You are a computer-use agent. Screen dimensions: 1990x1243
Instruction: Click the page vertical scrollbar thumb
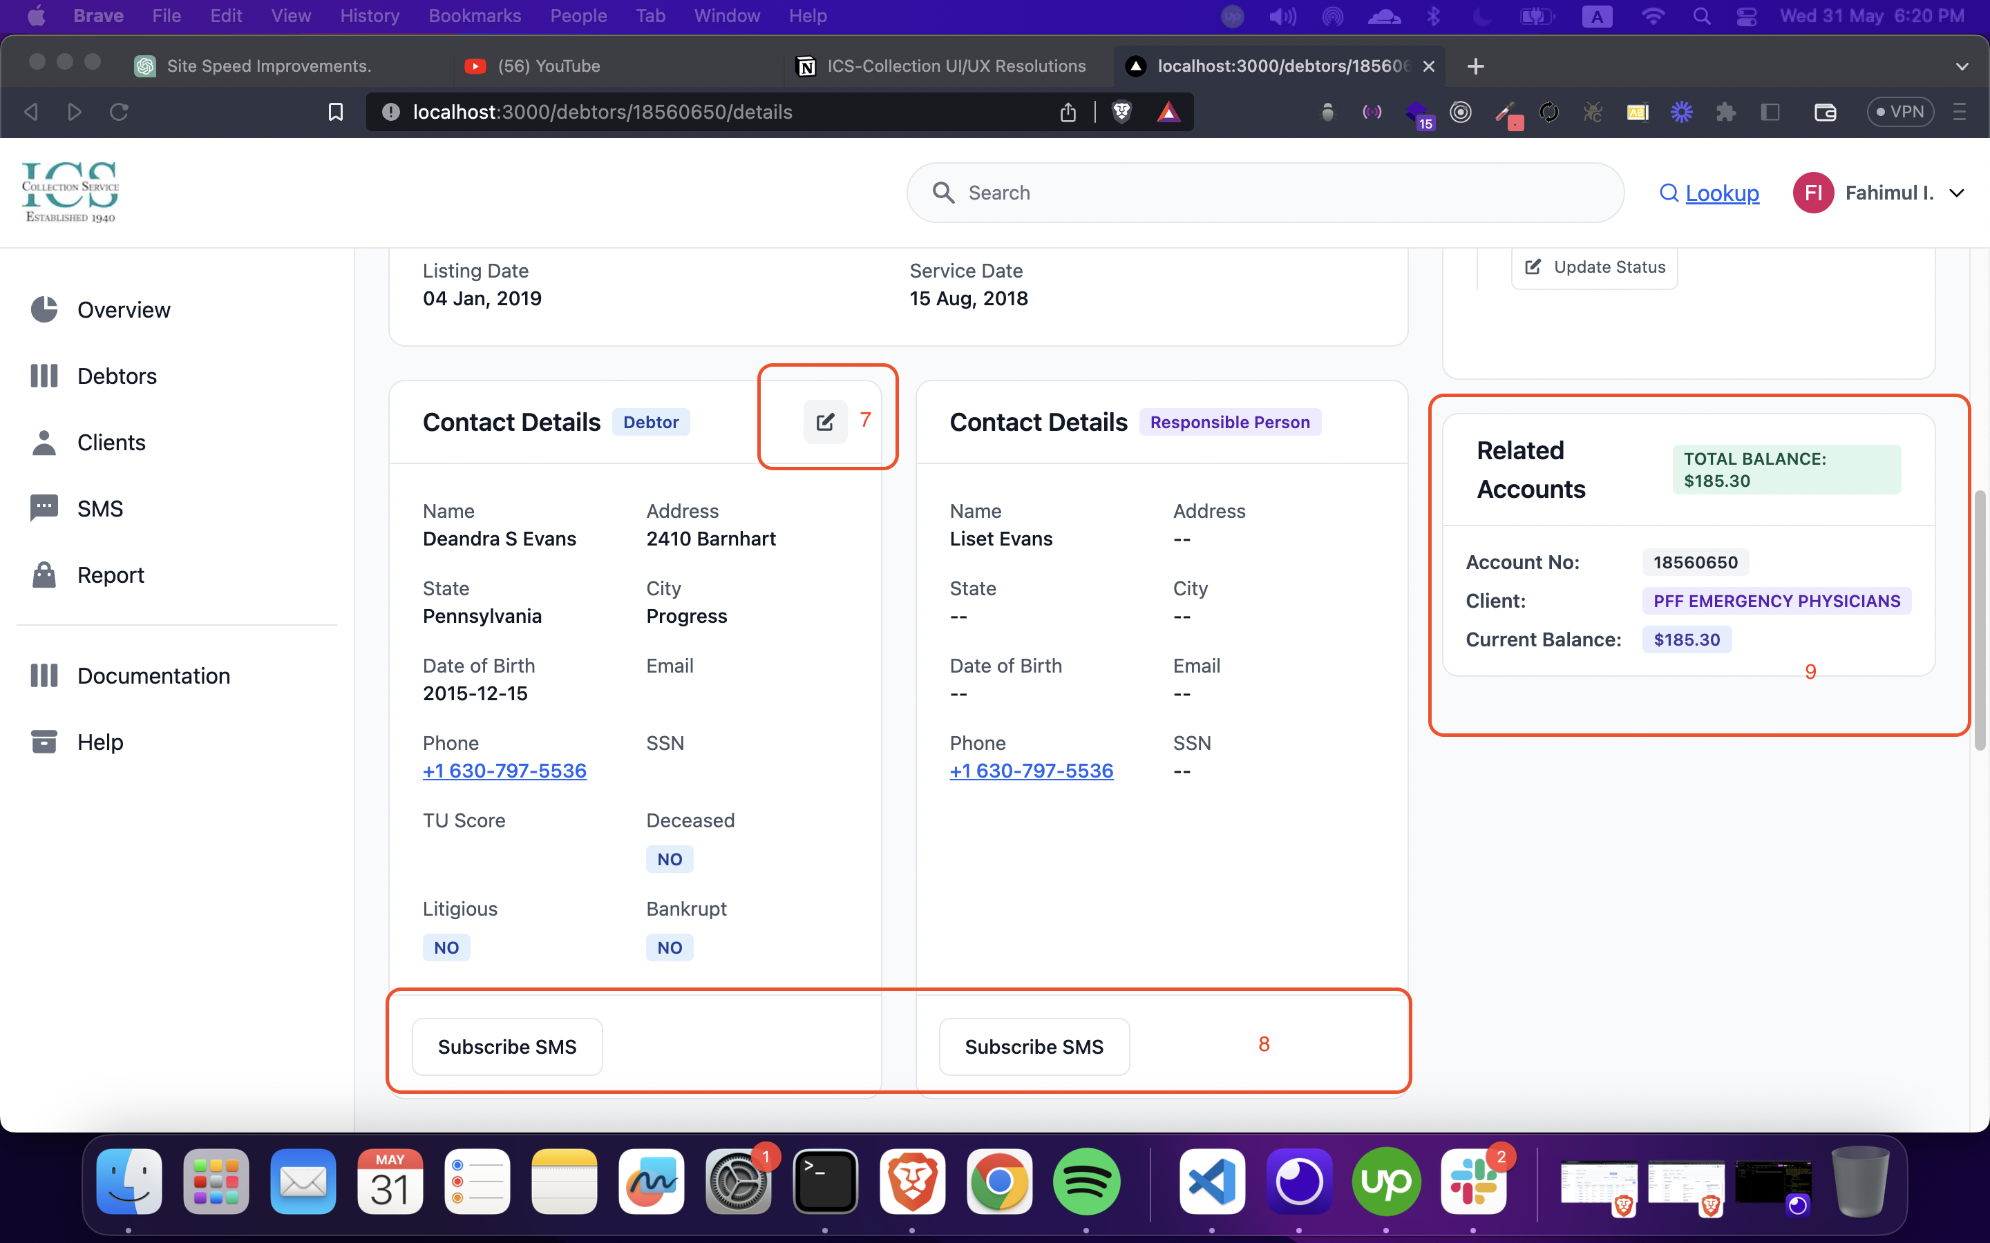point(1980,621)
